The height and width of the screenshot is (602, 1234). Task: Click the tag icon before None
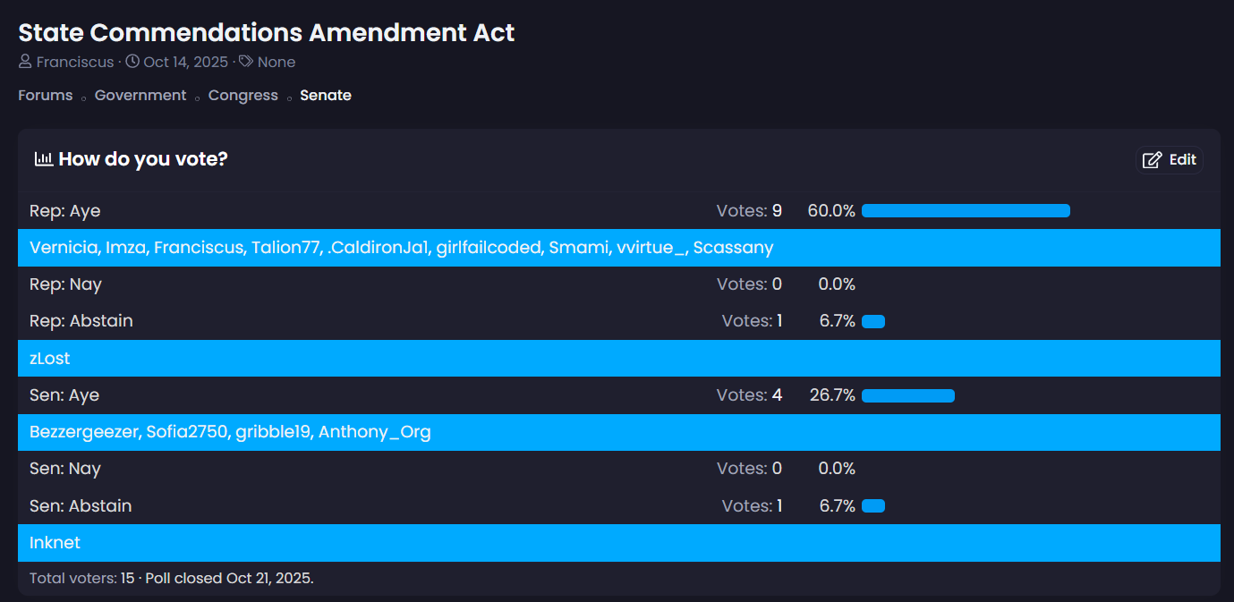point(246,63)
